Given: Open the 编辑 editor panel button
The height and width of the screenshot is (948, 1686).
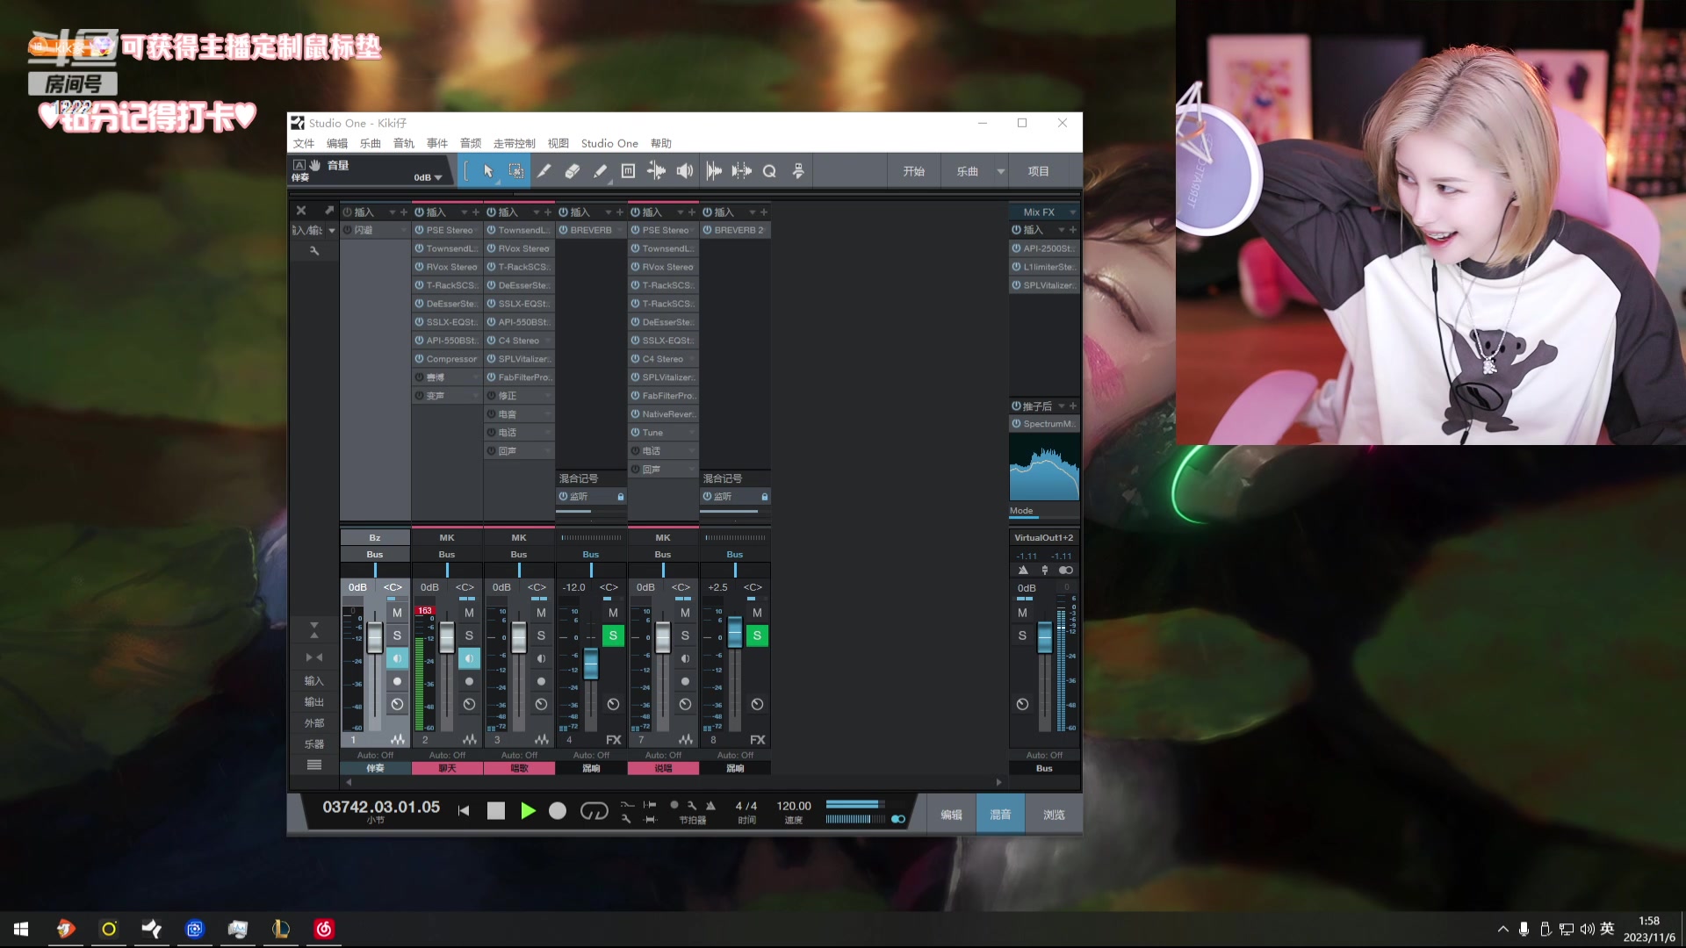Looking at the screenshot, I should [952, 815].
